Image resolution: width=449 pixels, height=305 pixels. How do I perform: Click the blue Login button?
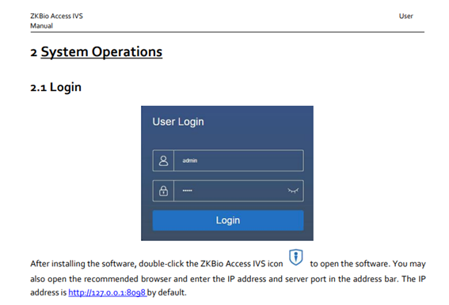pyautogui.click(x=228, y=220)
